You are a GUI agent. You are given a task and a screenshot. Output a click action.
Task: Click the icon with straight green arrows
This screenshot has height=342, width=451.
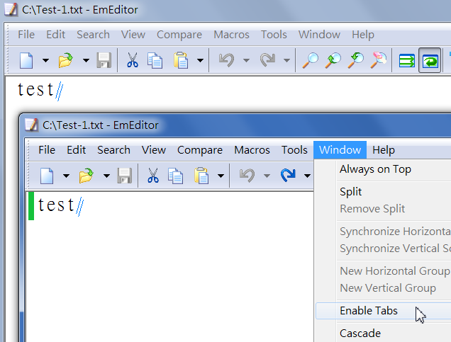407,61
